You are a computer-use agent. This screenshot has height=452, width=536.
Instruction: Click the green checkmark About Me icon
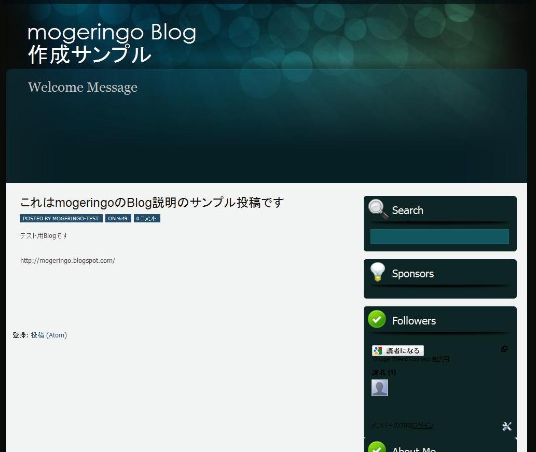tap(377, 446)
